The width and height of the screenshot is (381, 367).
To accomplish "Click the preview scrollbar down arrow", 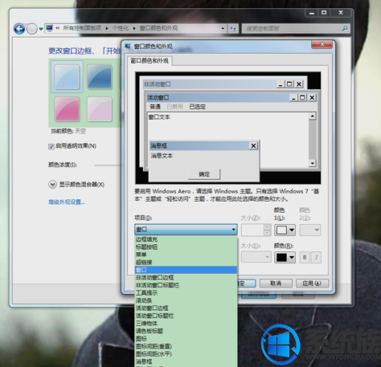I will tap(312, 163).
